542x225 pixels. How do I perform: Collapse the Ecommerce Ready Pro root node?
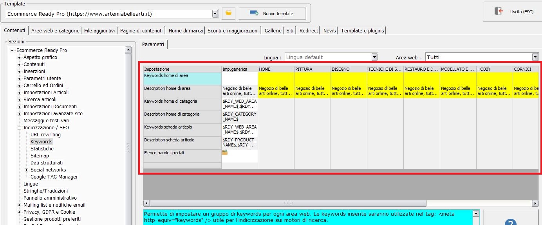click(13, 50)
